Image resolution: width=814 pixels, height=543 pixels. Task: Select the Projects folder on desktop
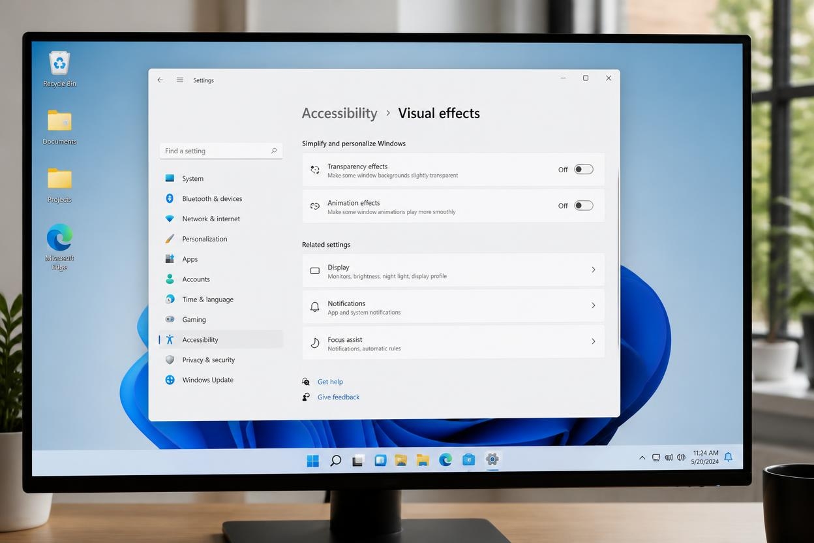coord(59,186)
